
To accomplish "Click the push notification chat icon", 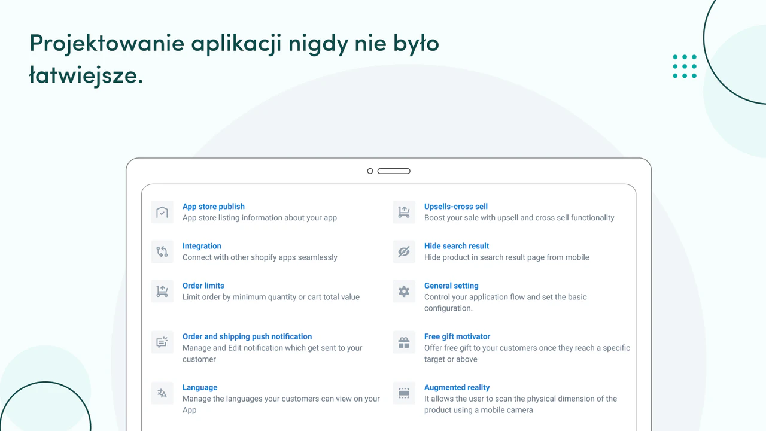I will coord(162,342).
